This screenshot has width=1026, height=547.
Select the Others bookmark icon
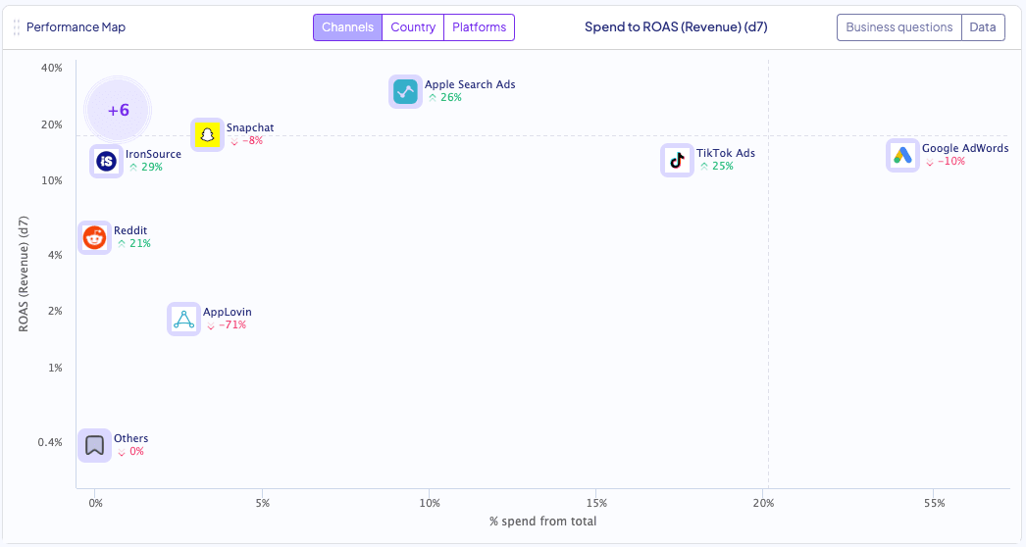click(x=94, y=445)
